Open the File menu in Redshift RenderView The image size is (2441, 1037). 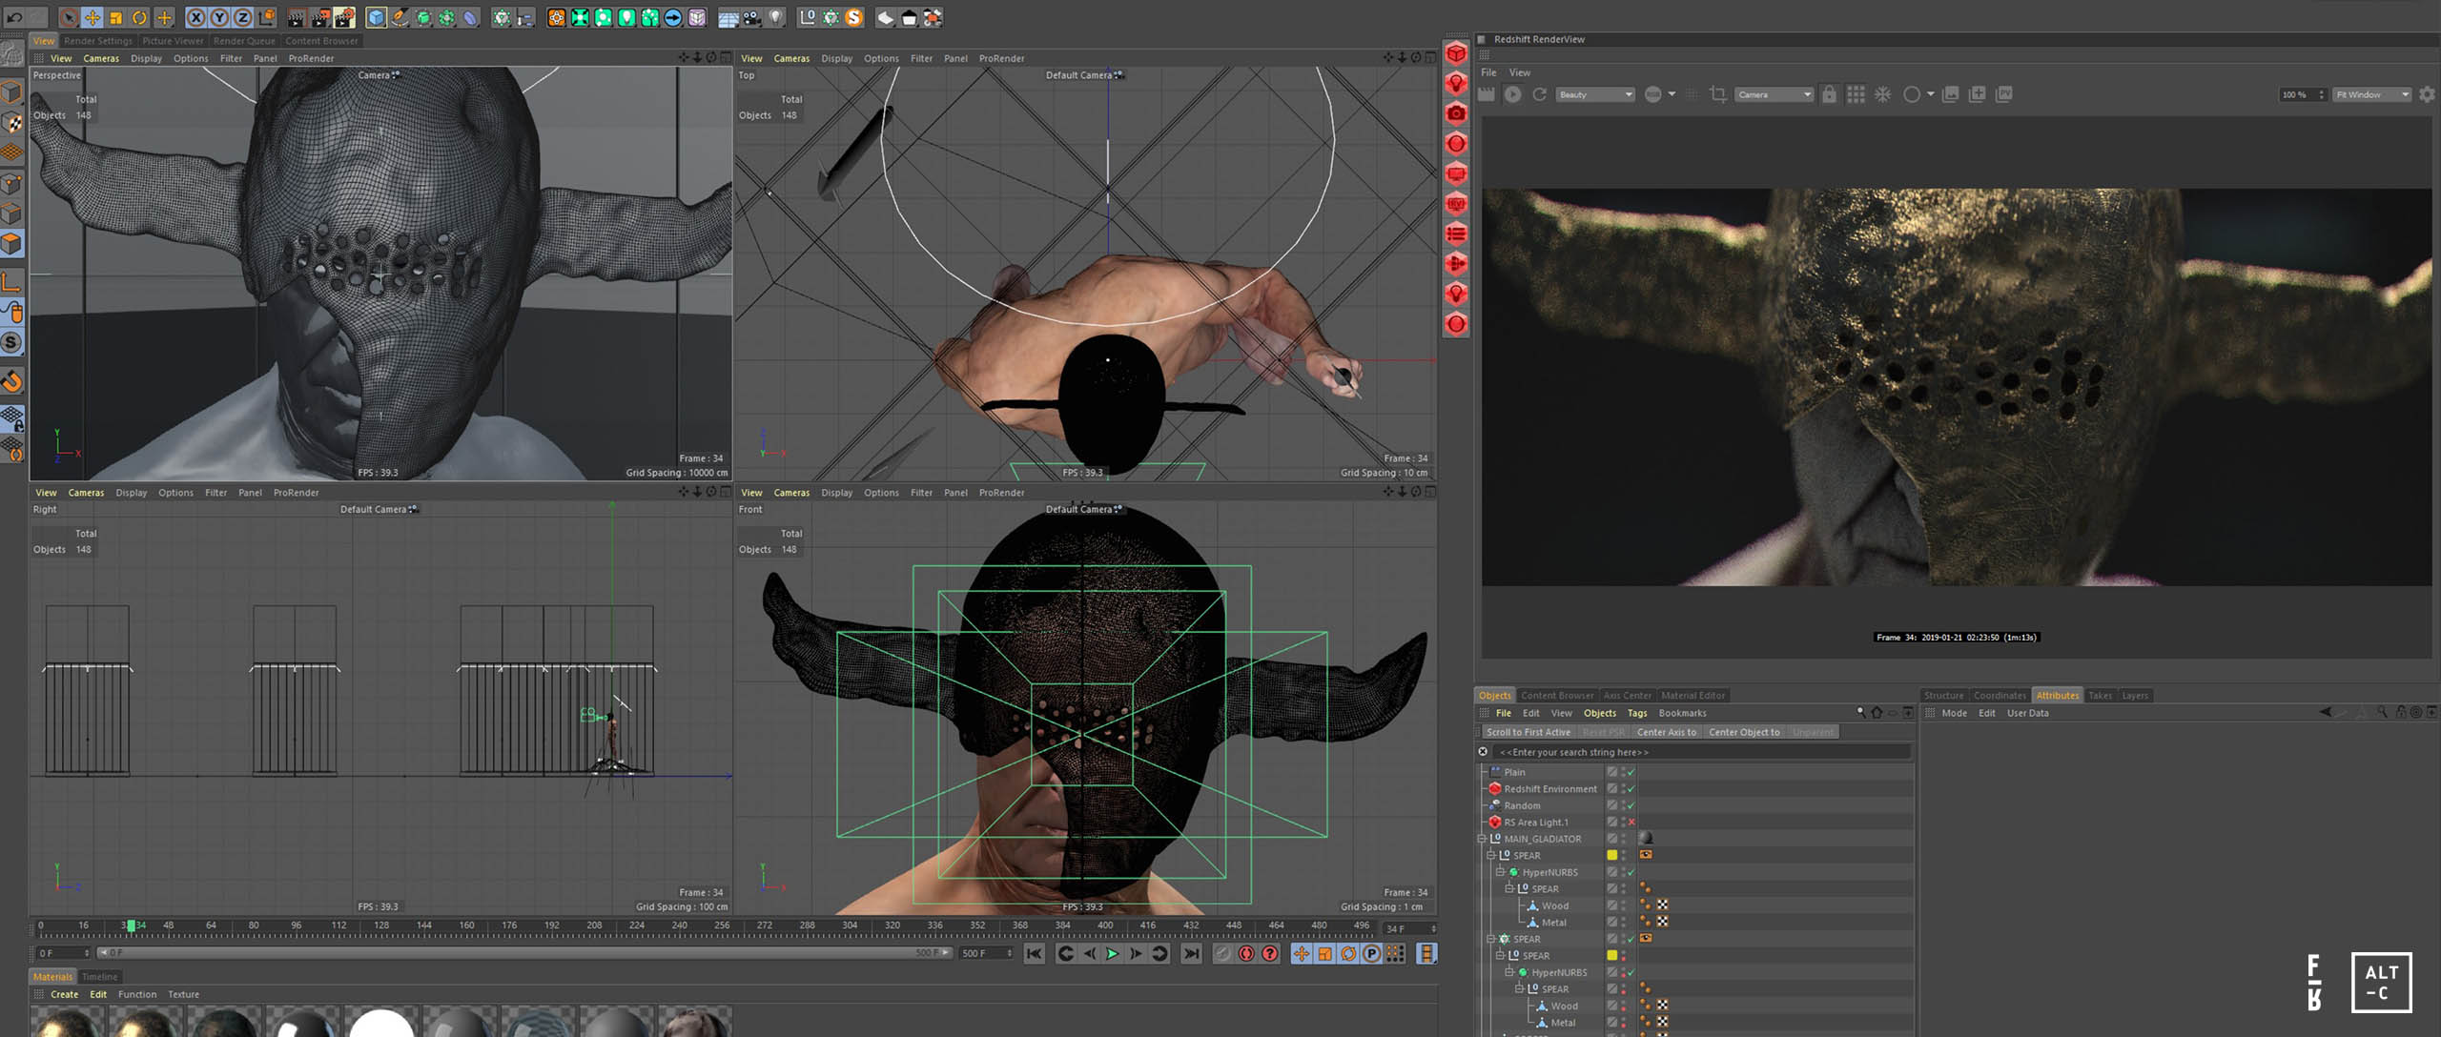coord(1488,72)
